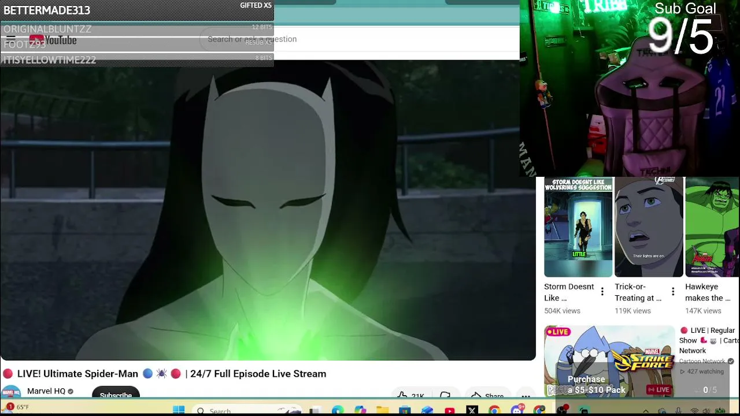Open the weather widget showing 65°F
The image size is (740, 416).
pyautogui.click(x=16, y=407)
